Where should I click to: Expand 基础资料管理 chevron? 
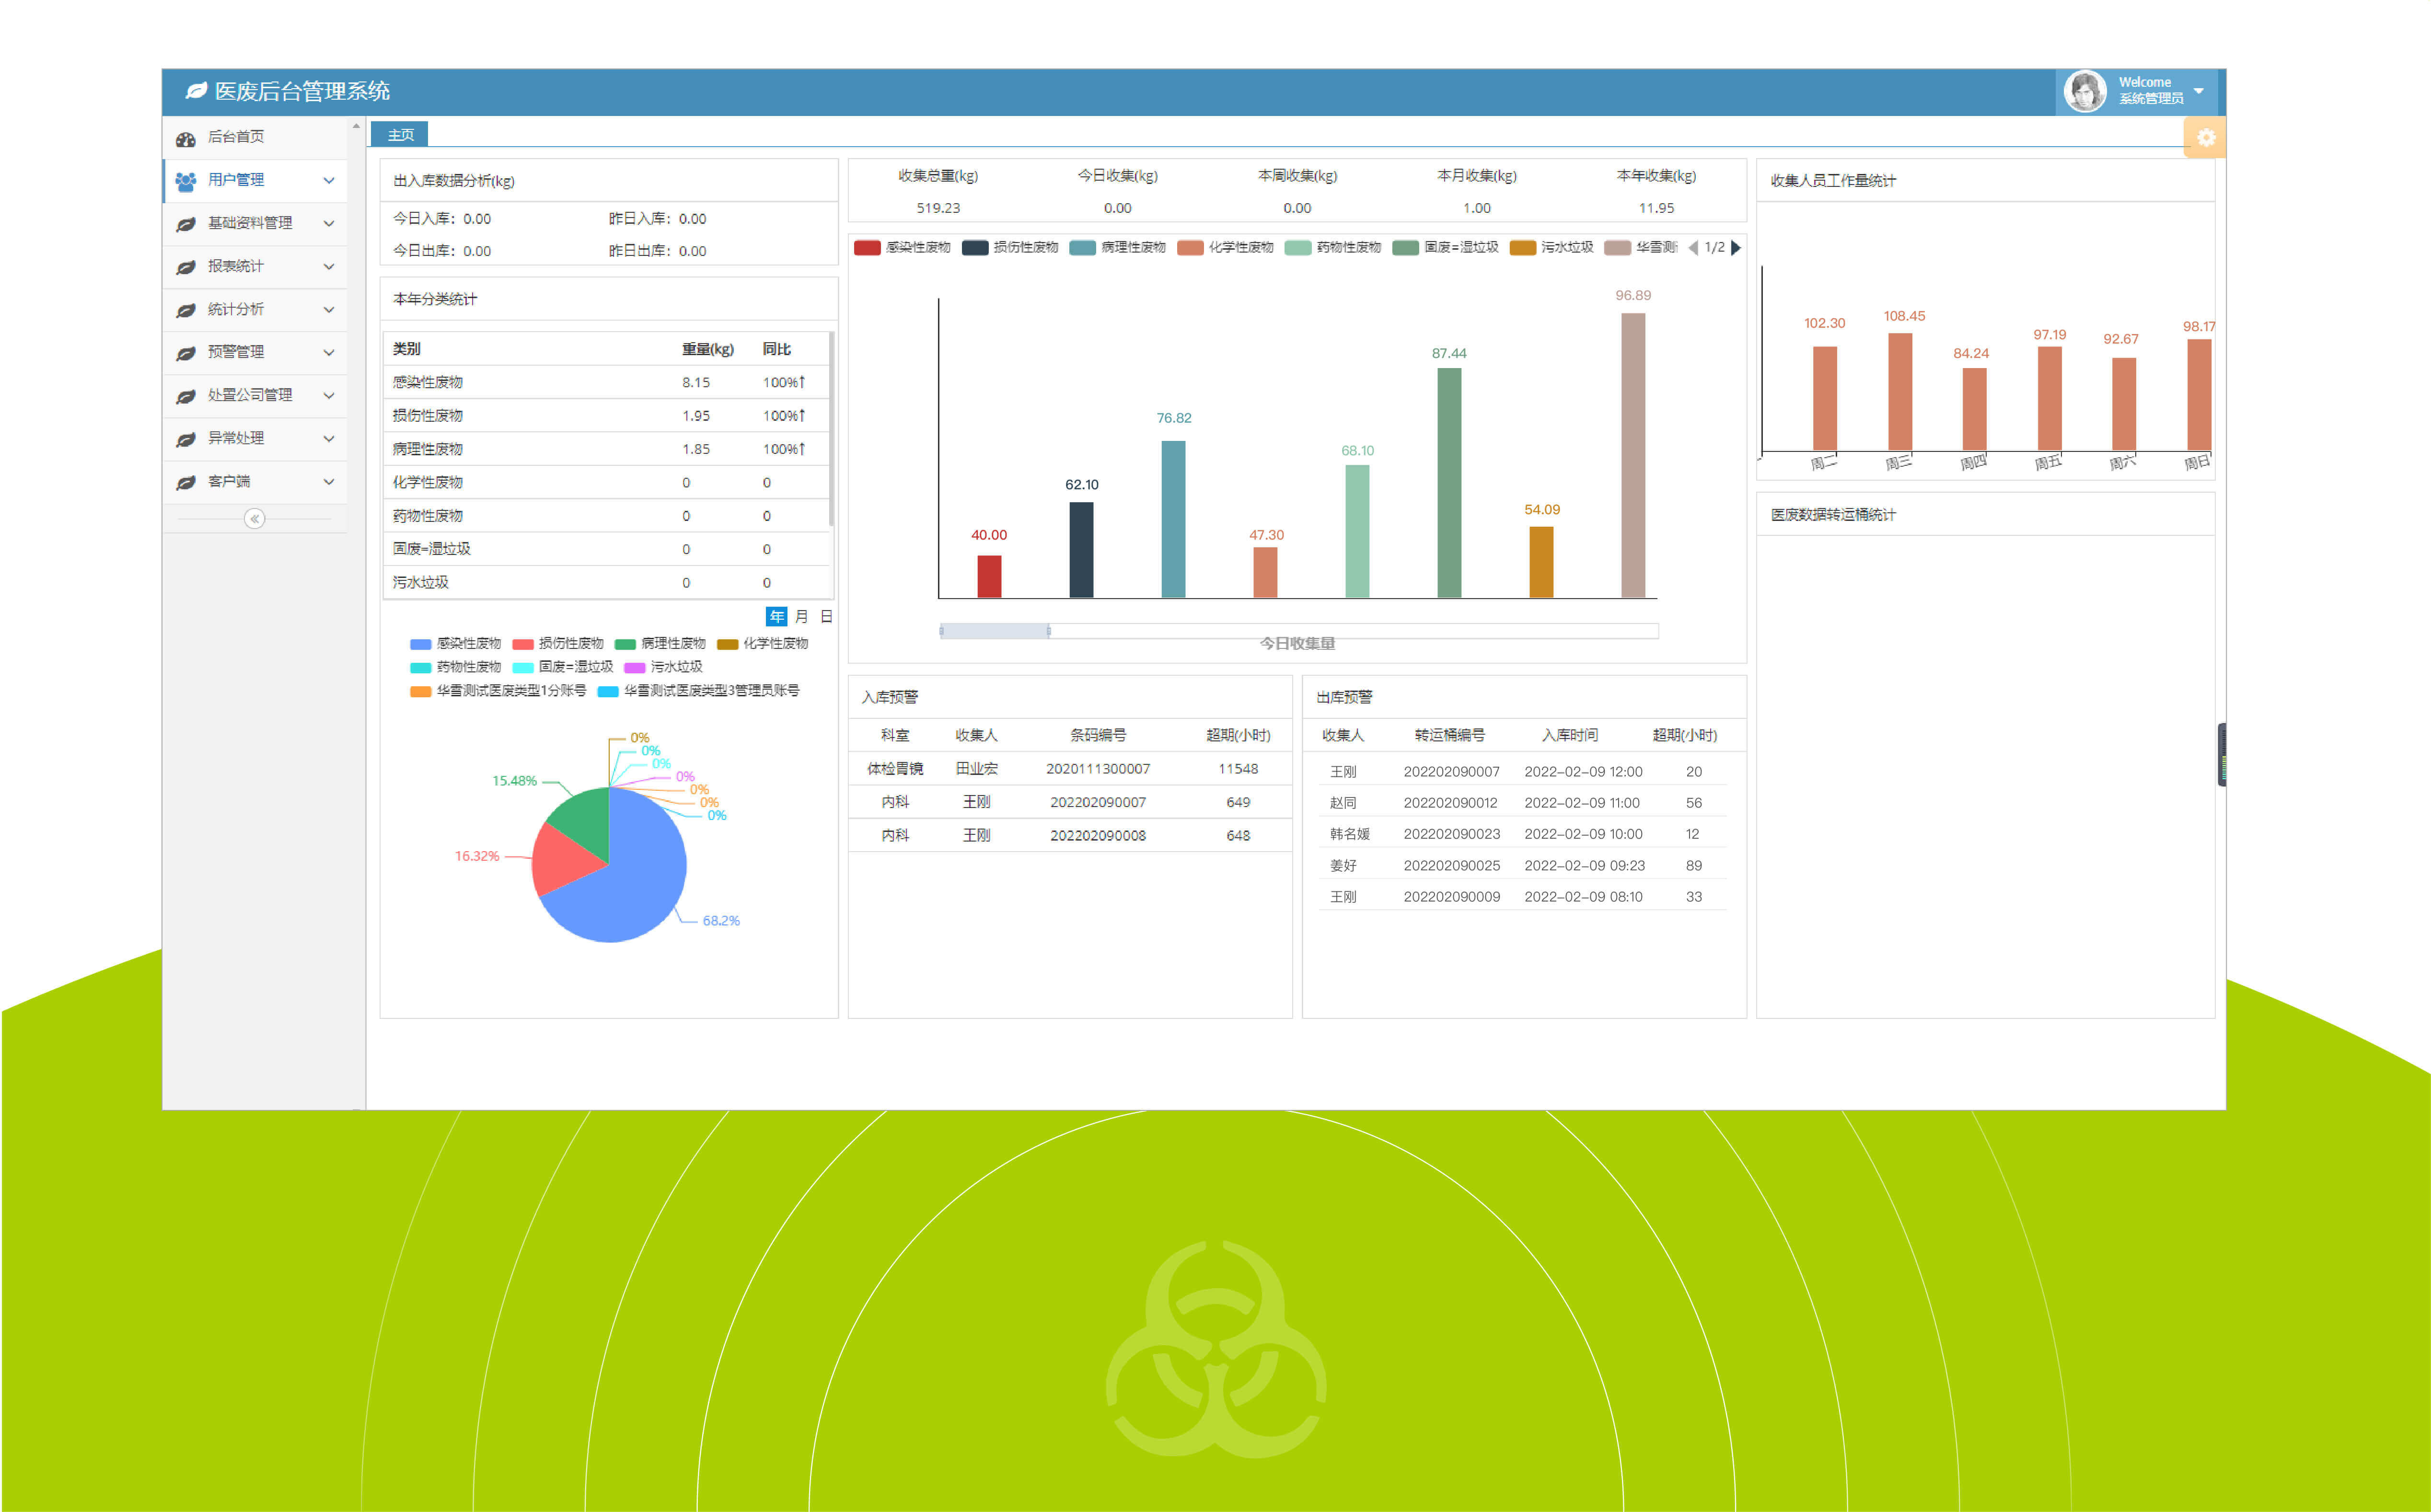(x=328, y=223)
